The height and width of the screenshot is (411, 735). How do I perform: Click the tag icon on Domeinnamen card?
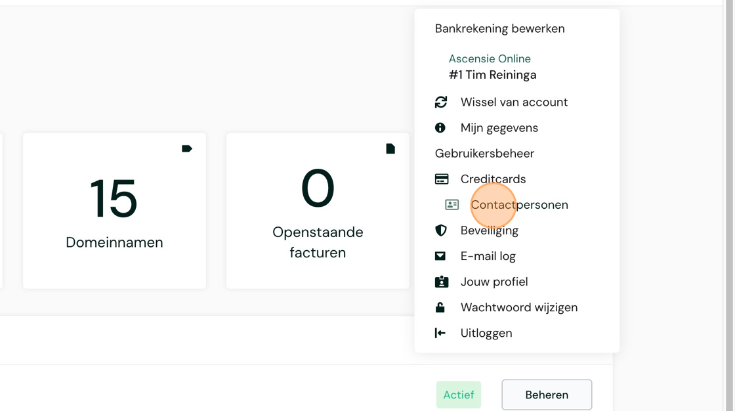[187, 149]
